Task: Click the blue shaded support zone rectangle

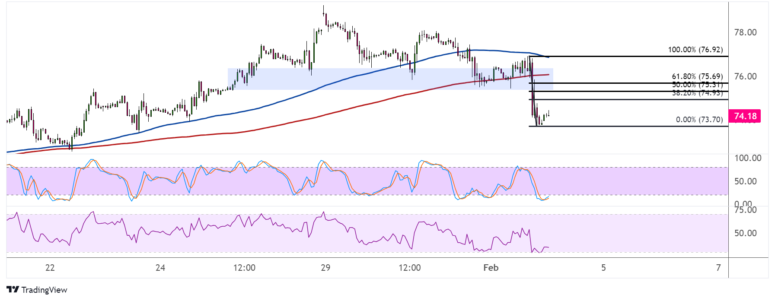Action: (390, 79)
